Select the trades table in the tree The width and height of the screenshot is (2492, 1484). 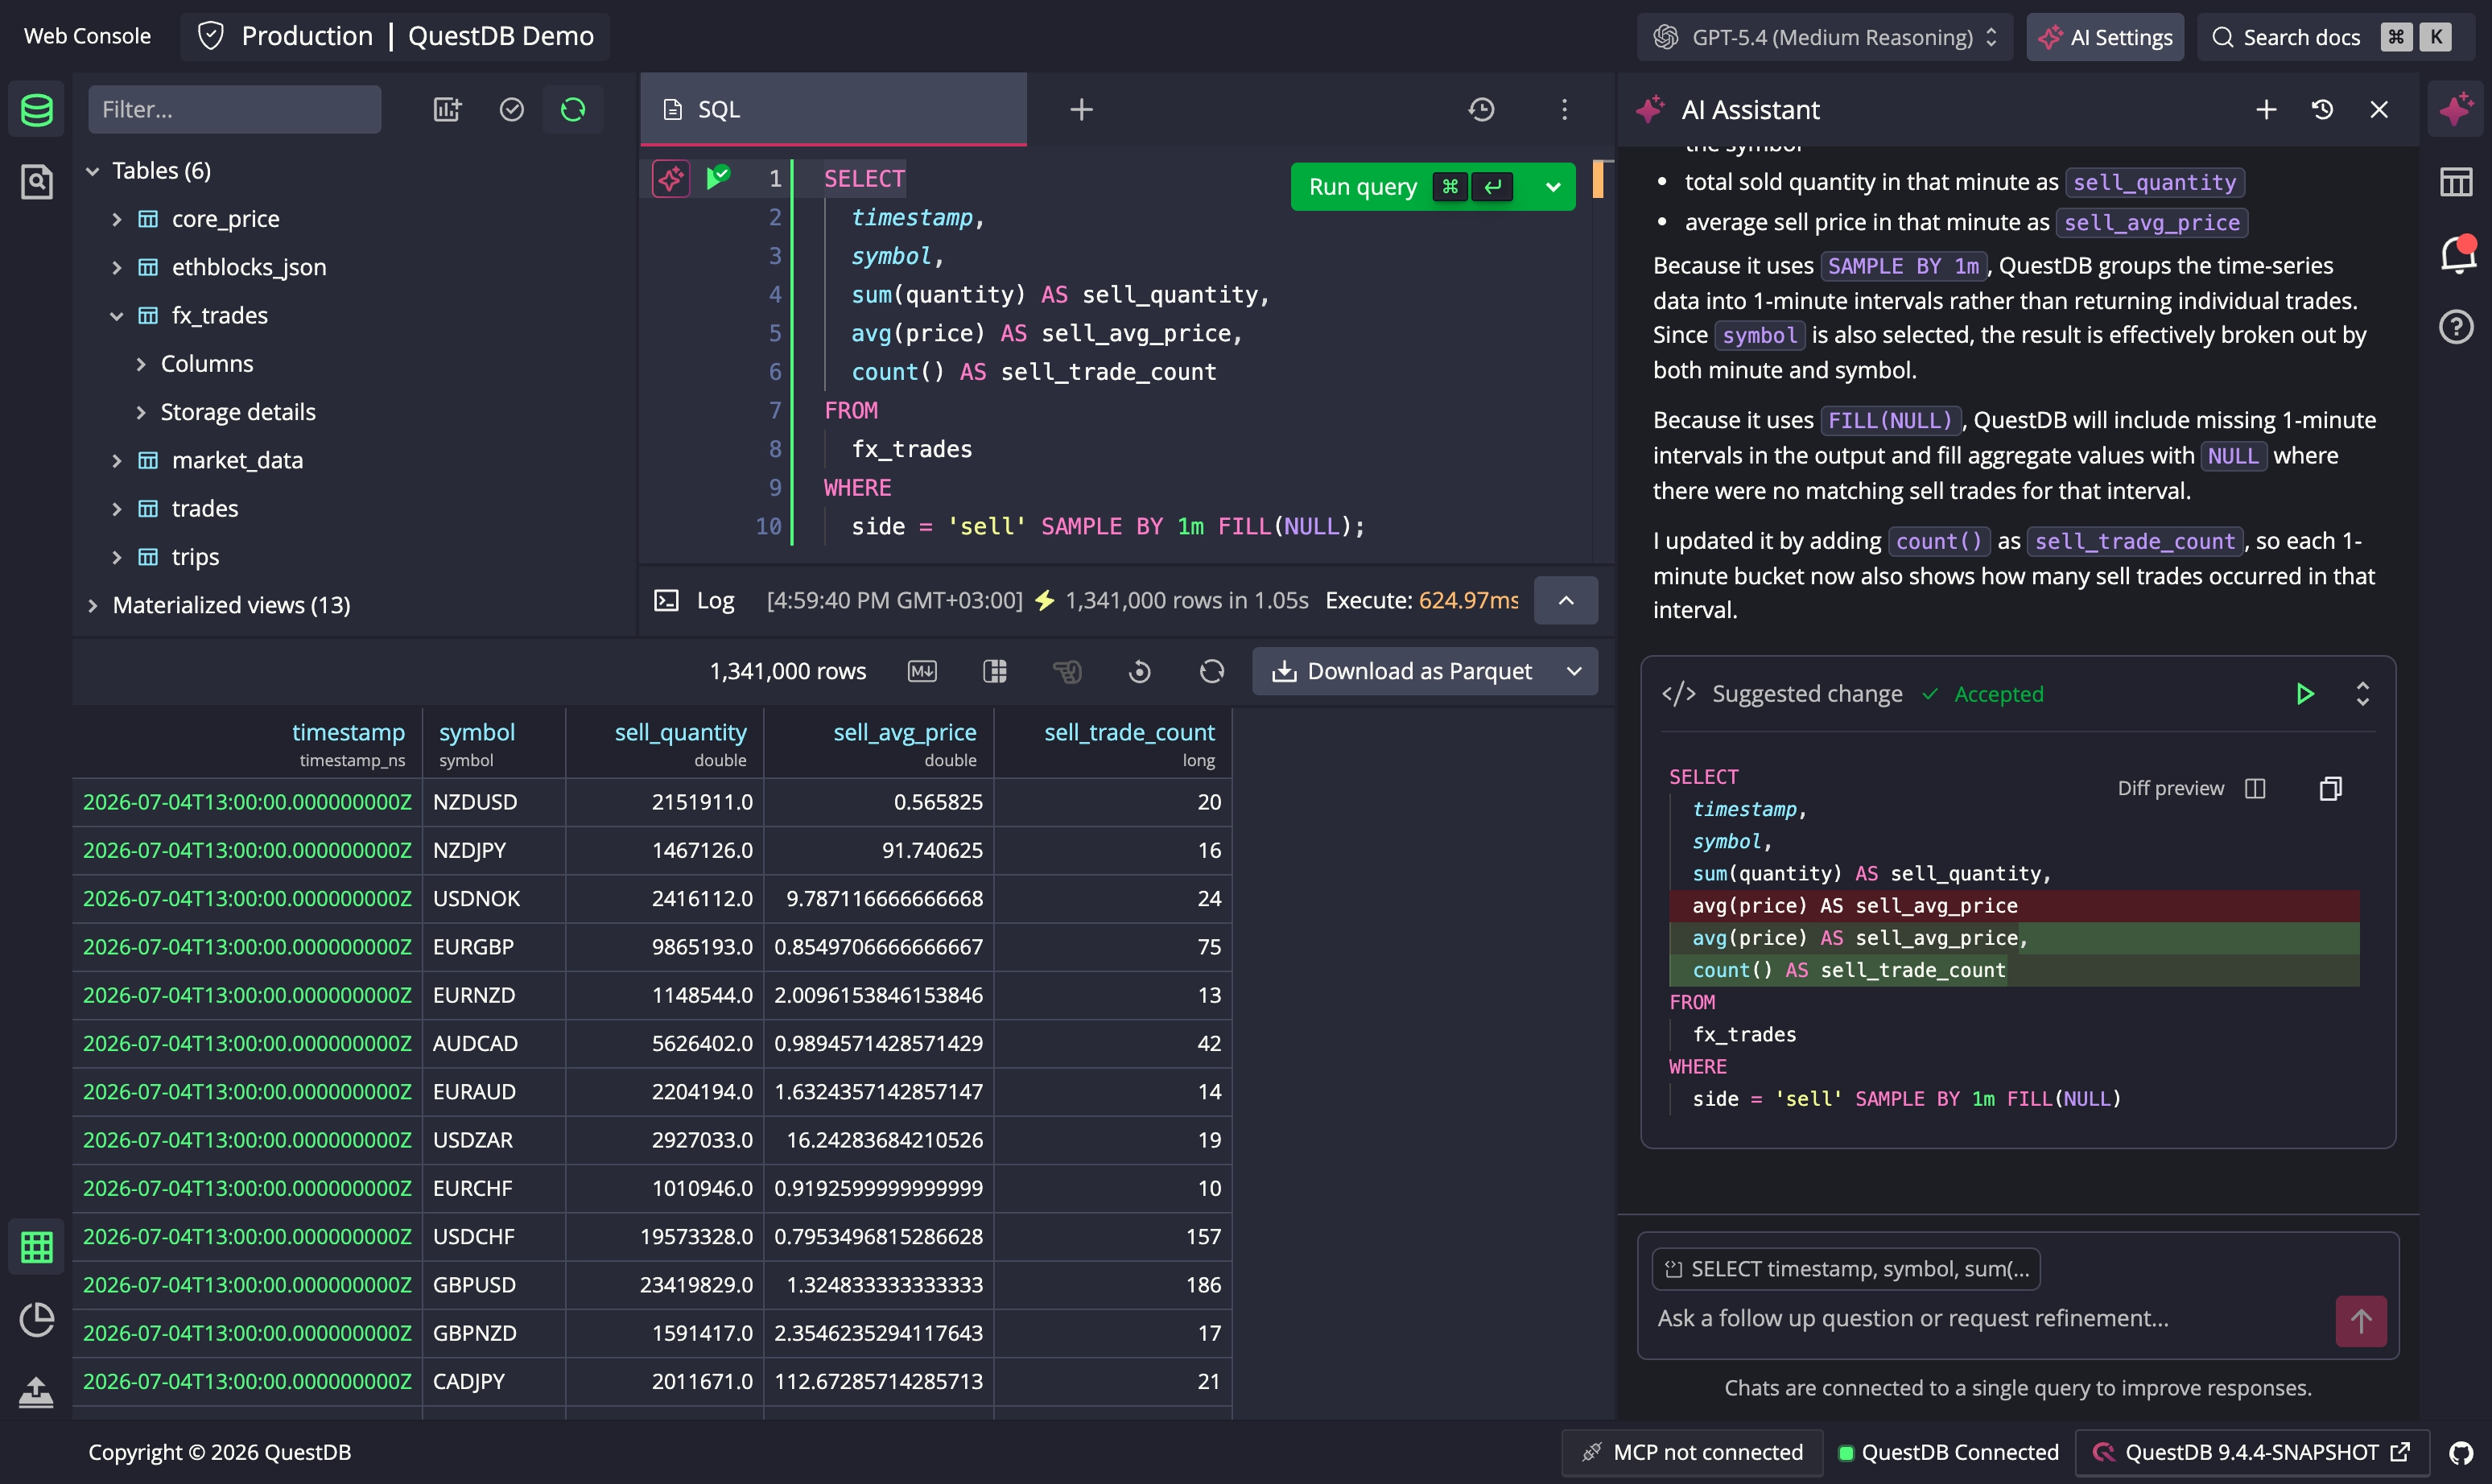205,509
